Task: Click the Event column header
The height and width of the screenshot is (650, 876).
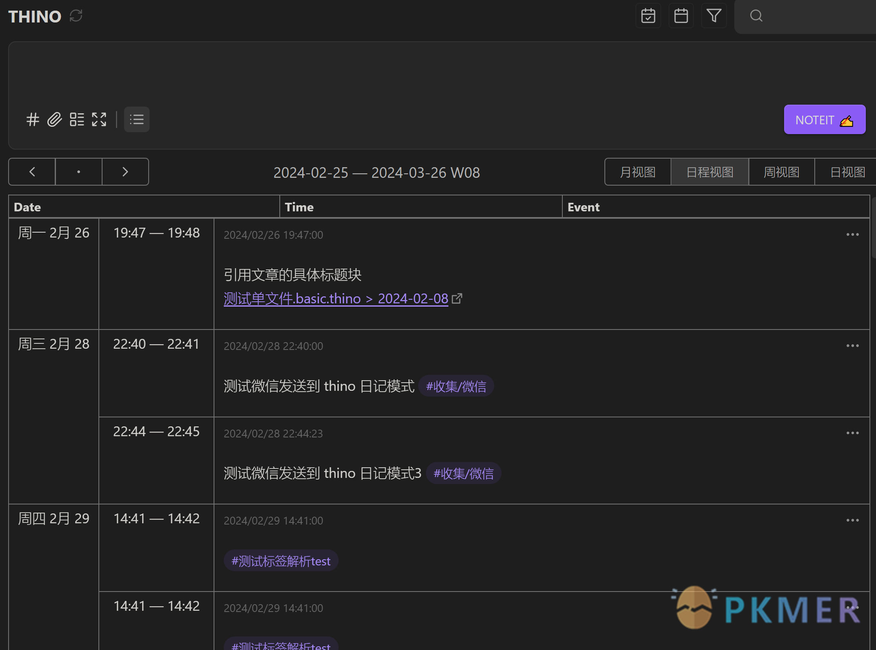Action: point(716,207)
